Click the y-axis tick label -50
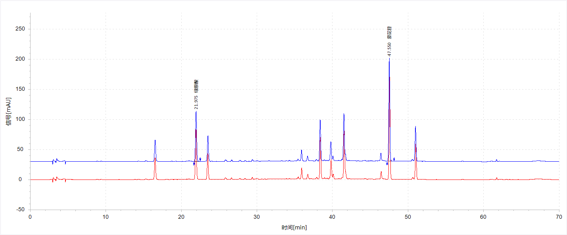 (20, 210)
